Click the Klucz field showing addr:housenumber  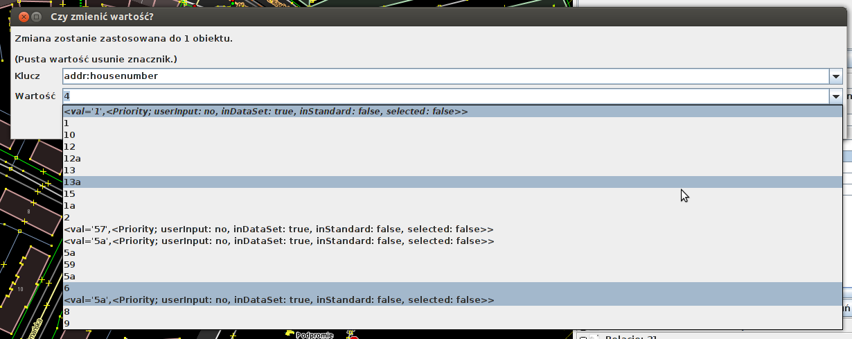(x=445, y=76)
